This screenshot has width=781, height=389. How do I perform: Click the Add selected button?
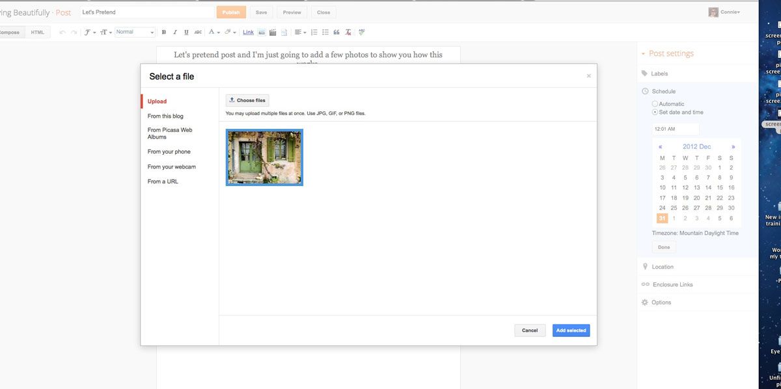tap(571, 330)
